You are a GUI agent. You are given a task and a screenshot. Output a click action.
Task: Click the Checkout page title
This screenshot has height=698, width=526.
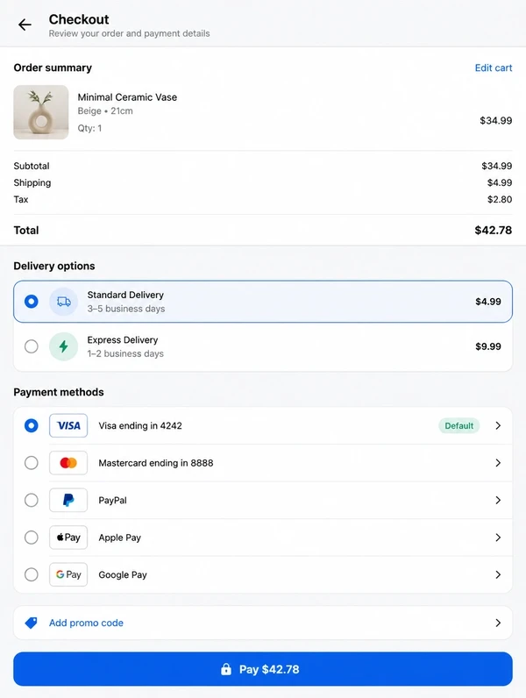(79, 19)
